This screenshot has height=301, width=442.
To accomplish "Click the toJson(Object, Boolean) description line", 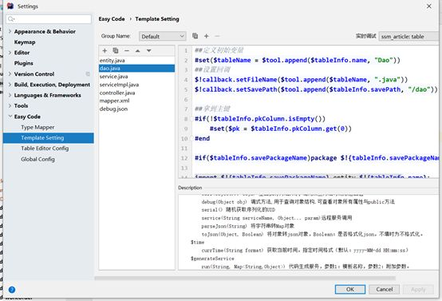I will click(x=312, y=234).
